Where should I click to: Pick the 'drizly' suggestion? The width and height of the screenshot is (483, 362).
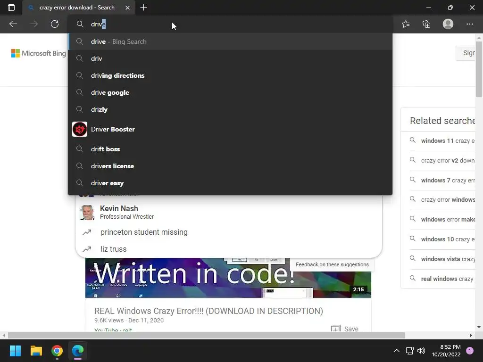pyautogui.click(x=230, y=109)
